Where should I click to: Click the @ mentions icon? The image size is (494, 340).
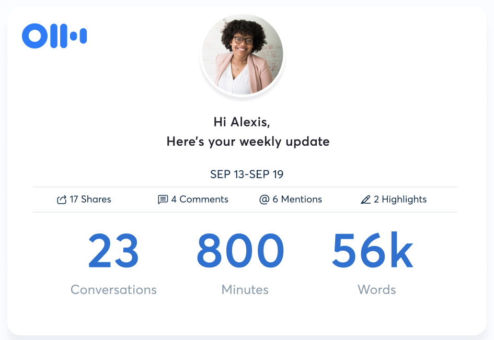tap(264, 200)
